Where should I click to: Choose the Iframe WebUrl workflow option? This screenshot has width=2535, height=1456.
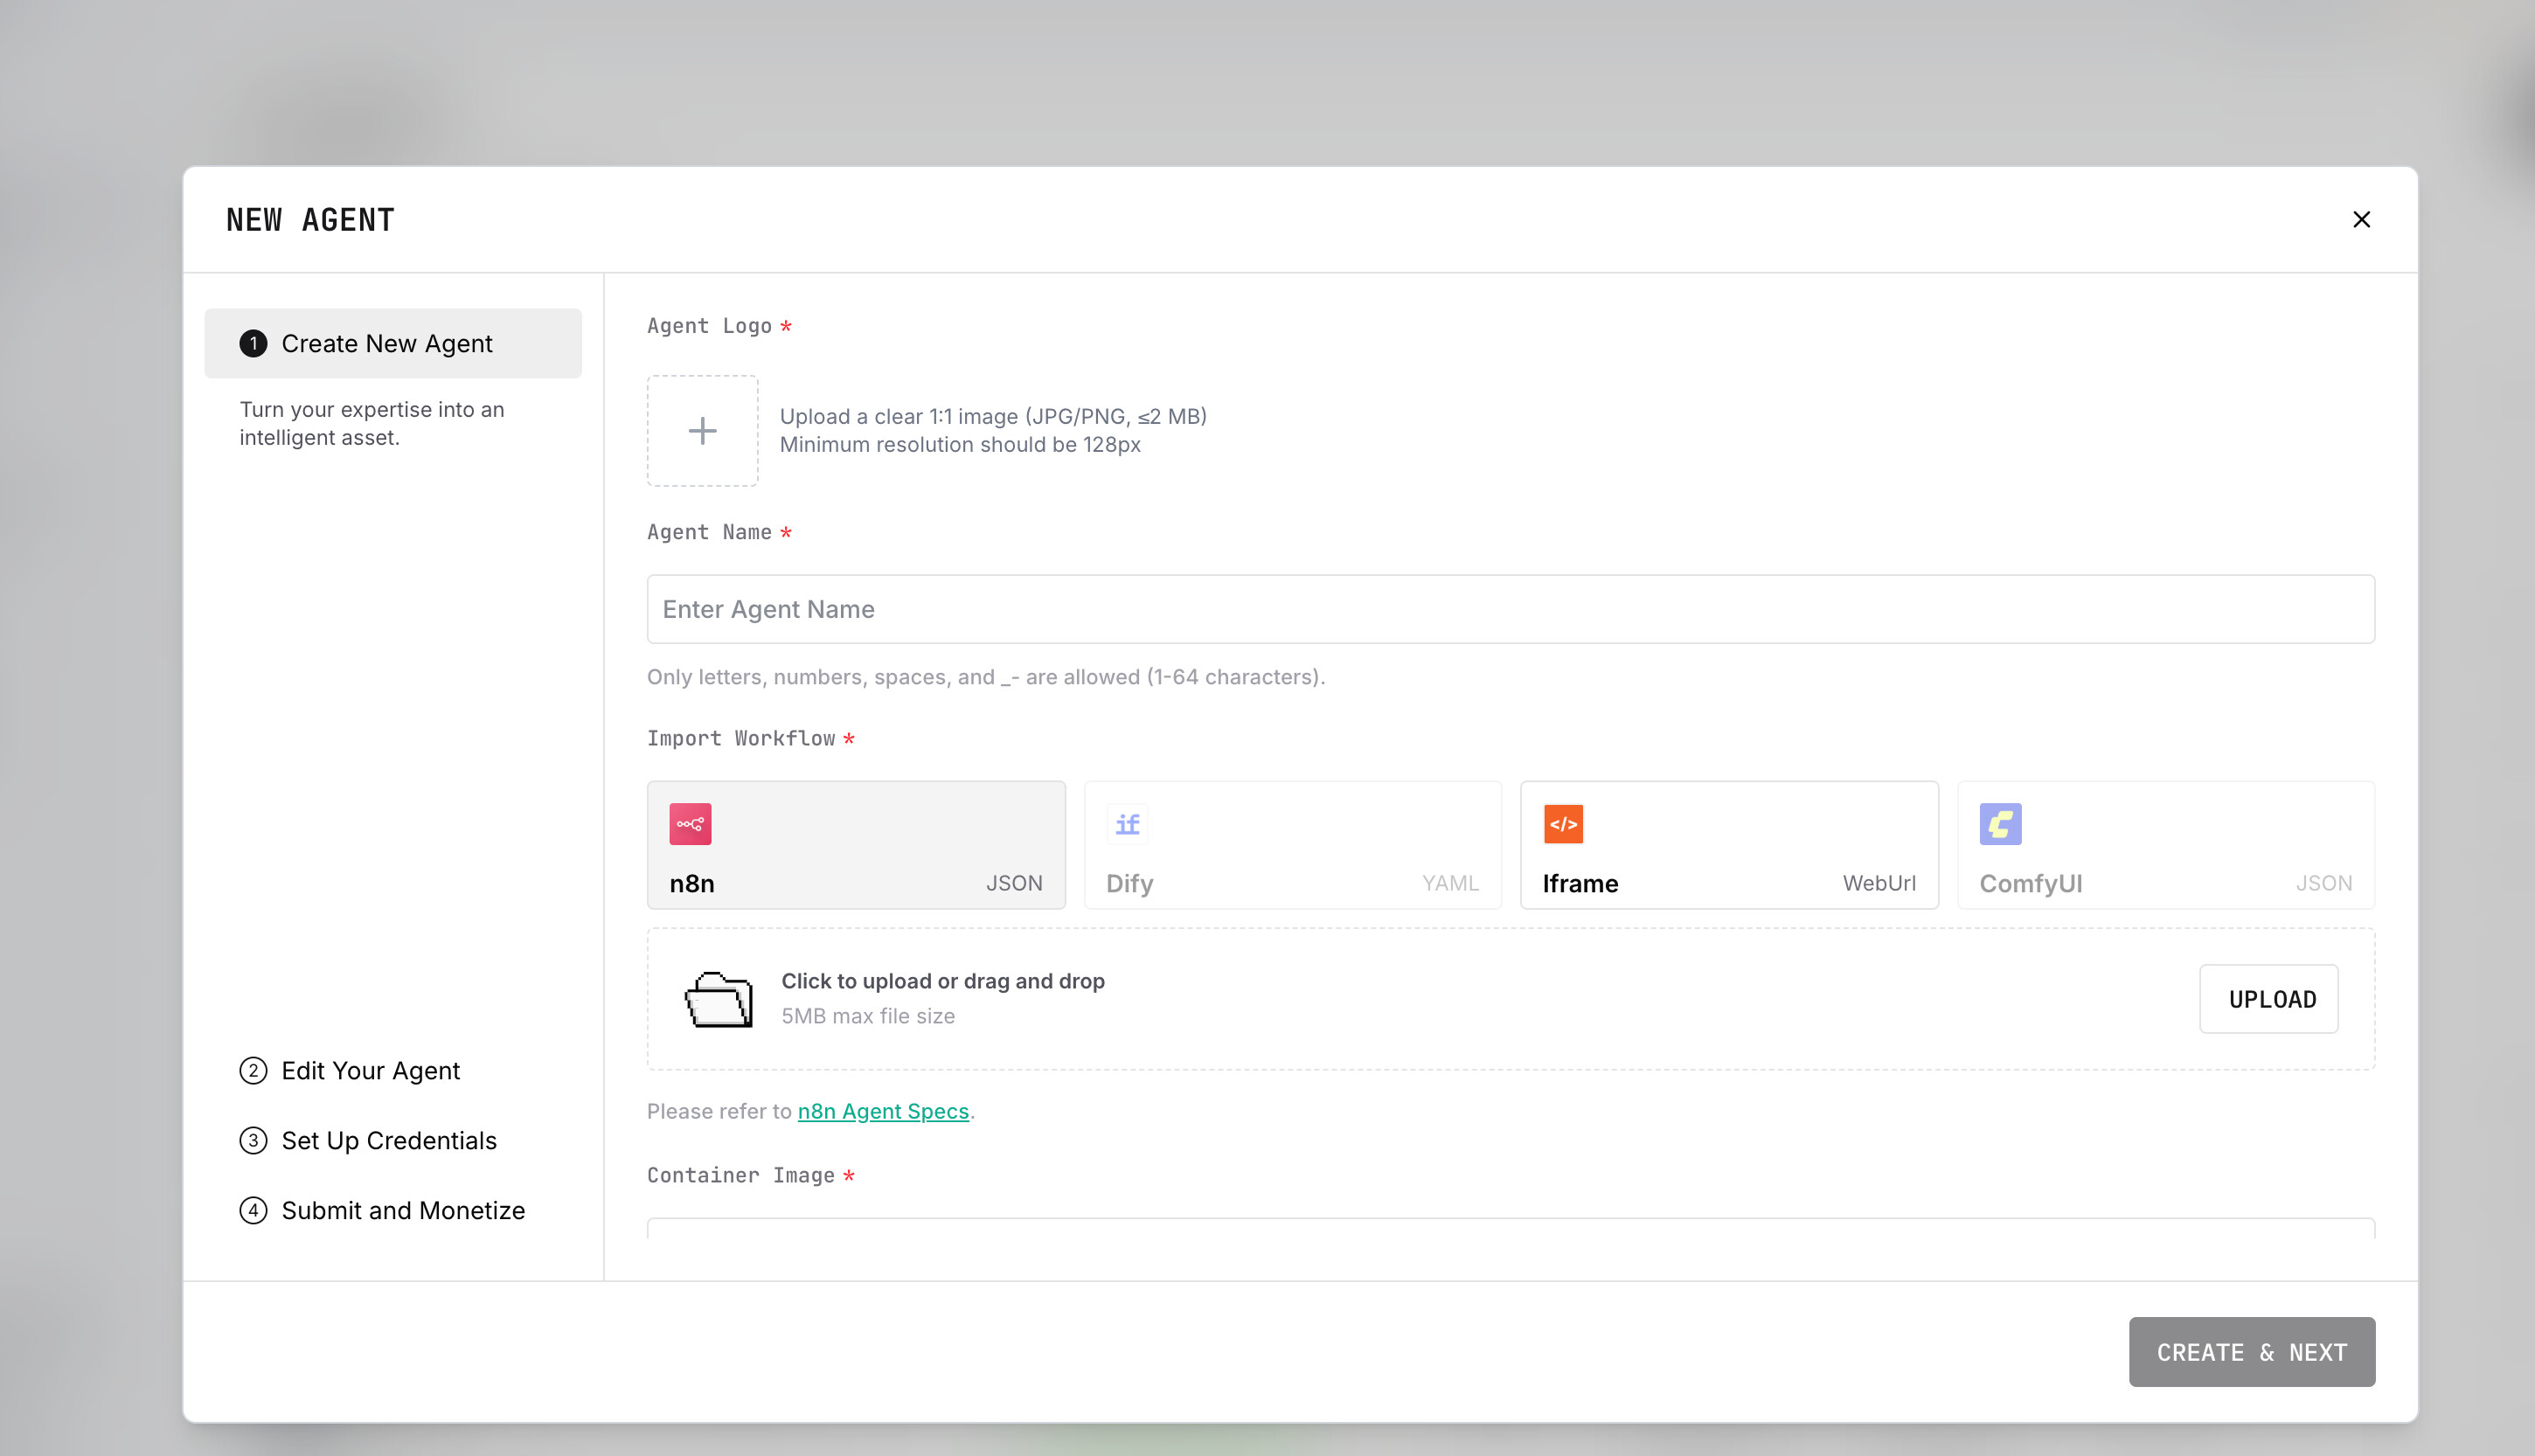[x=1728, y=845]
